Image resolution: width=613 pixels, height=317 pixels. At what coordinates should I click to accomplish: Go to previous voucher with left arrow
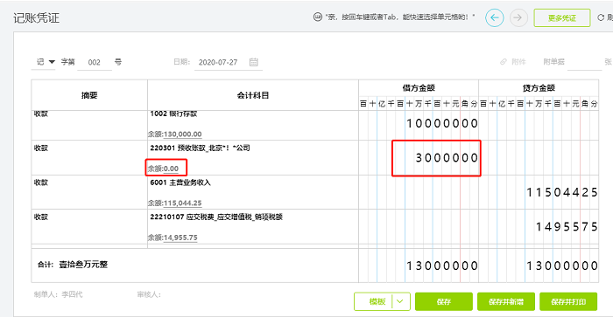click(x=495, y=17)
